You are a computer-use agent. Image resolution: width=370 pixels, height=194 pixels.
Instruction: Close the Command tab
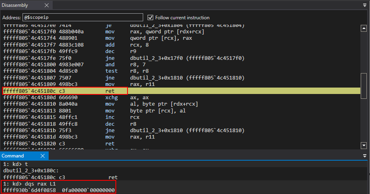(x=42, y=156)
